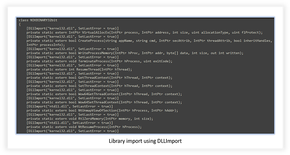The height and width of the screenshot is (155, 290).
Task: Select the RtlZeroMemory function name
Action: (x=91, y=119)
